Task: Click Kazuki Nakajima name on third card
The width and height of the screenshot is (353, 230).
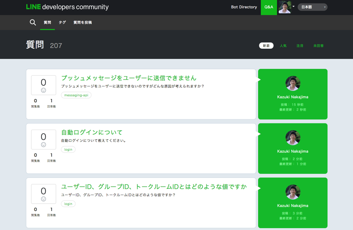Action: tap(293, 206)
